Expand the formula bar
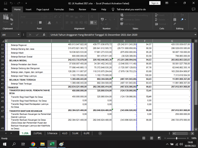The width and height of the screenshot is (198, 148). [x=195, y=35]
